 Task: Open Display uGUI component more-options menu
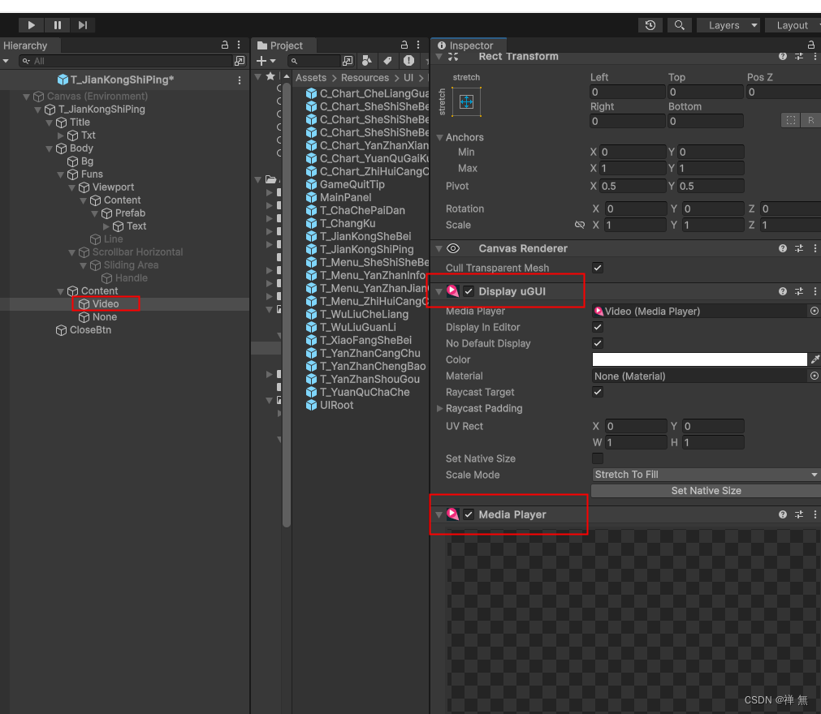(815, 291)
